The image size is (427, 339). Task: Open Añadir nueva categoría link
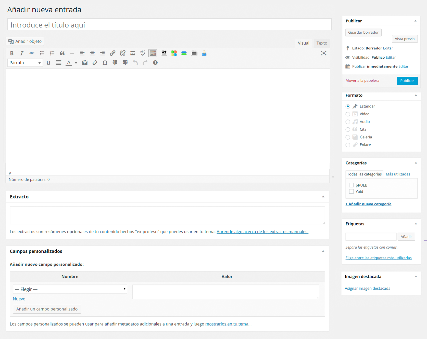pyautogui.click(x=368, y=204)
